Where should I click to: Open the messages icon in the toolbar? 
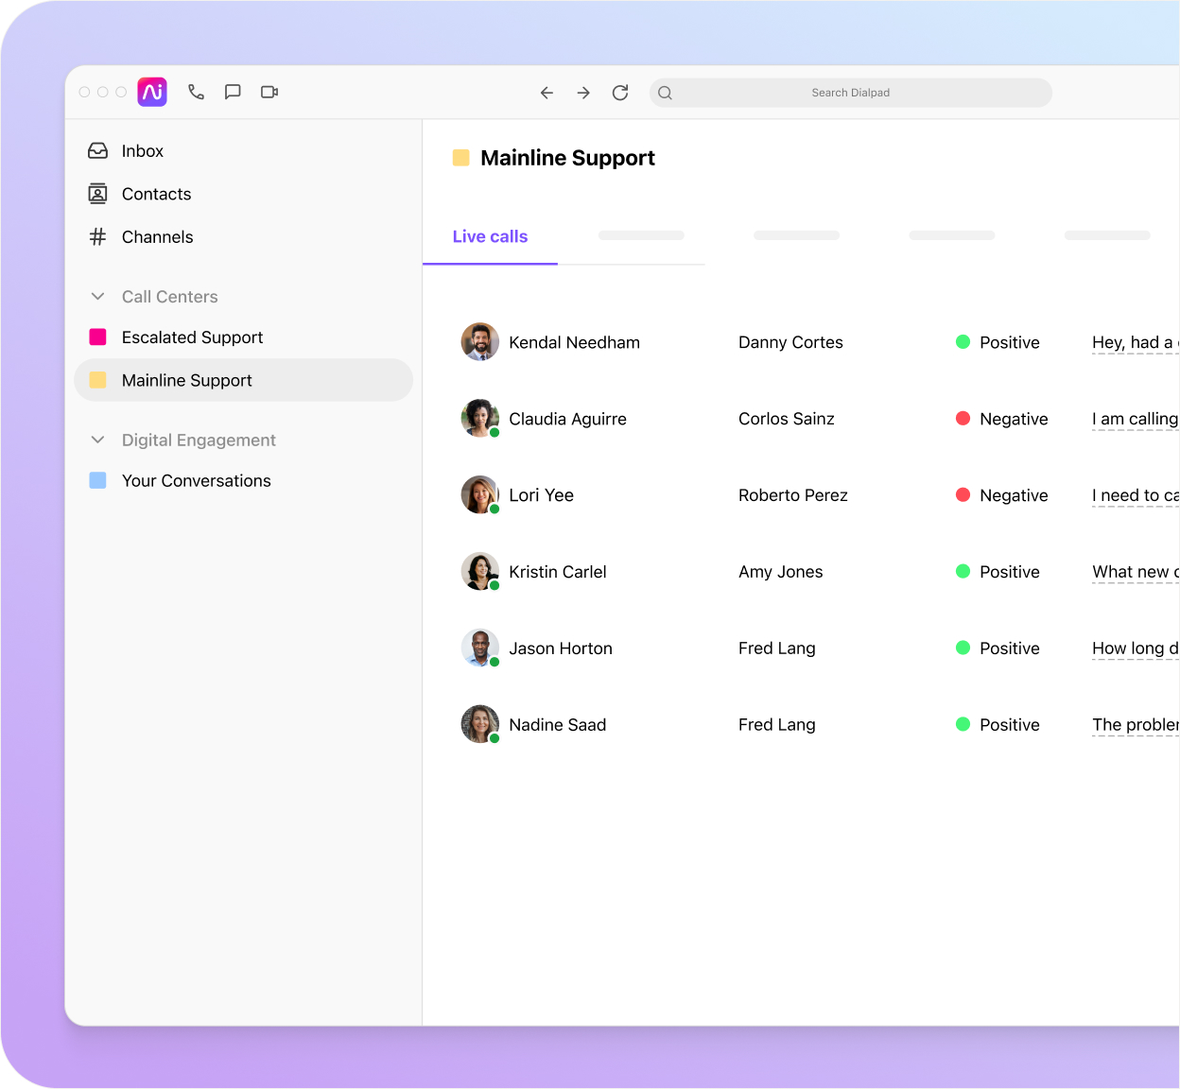[x=233, y=92]
